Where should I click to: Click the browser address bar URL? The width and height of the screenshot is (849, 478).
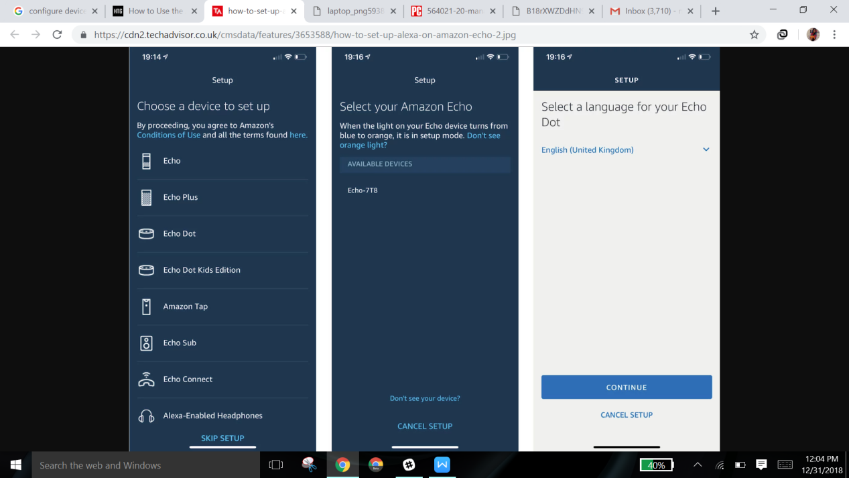pyautogui.click(x=305, y=35)
